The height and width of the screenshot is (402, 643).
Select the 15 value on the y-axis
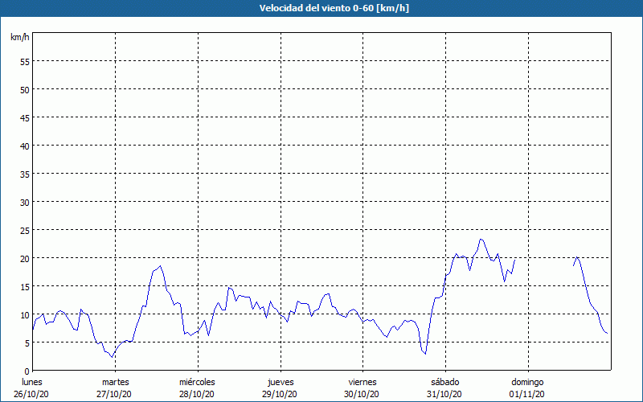25,287
